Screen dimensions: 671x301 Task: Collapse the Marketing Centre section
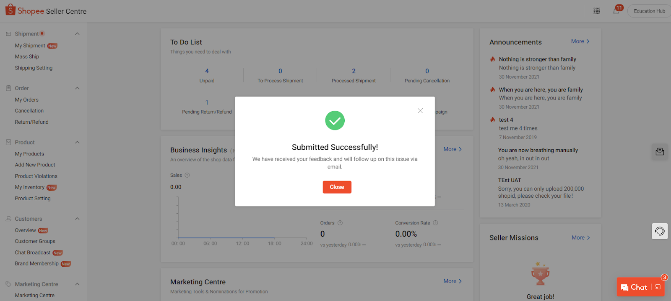click(x=77, y=284)
